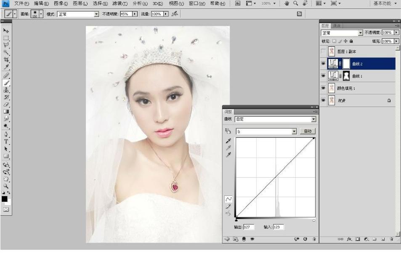Expand the flow 100% slider arrow
Viewport: 401px width, 254px height.
pyautogui.click(x=166, y=14)
